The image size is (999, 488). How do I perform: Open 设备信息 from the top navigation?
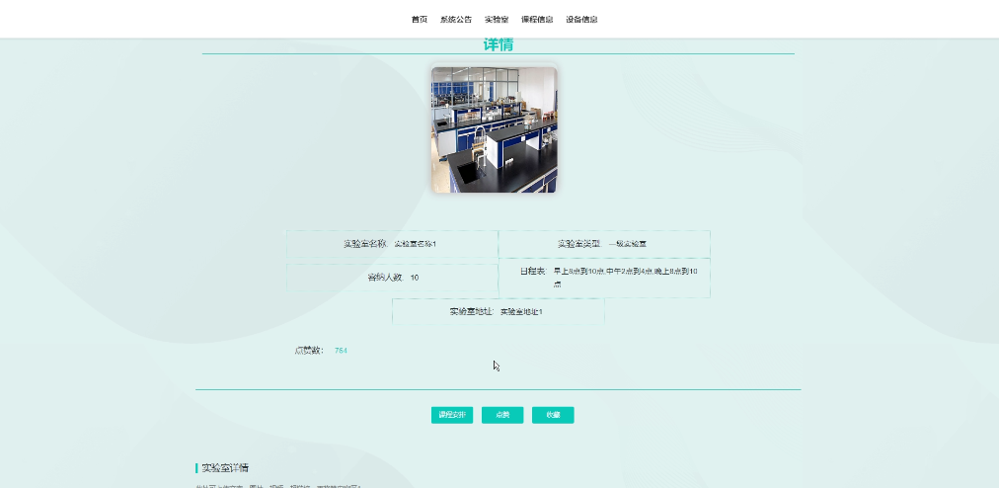coord(581,19)
